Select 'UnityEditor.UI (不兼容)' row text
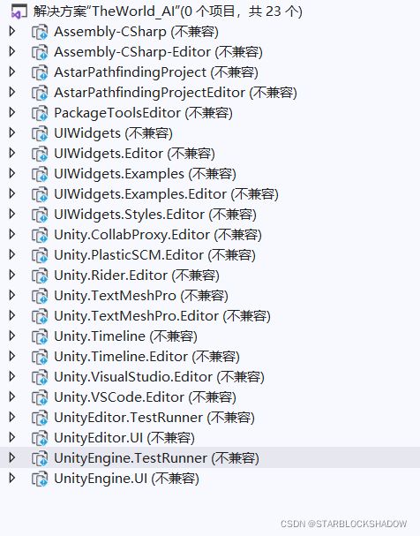This screenshot has height=536, width=420. (124, 438)
